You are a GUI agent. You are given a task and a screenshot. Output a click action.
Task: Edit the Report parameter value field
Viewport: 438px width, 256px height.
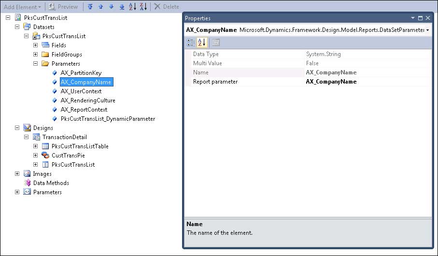coord(368,82)
